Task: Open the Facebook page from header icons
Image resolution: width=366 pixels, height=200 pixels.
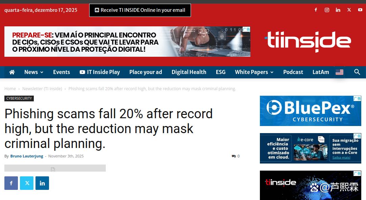Action: 316,10
